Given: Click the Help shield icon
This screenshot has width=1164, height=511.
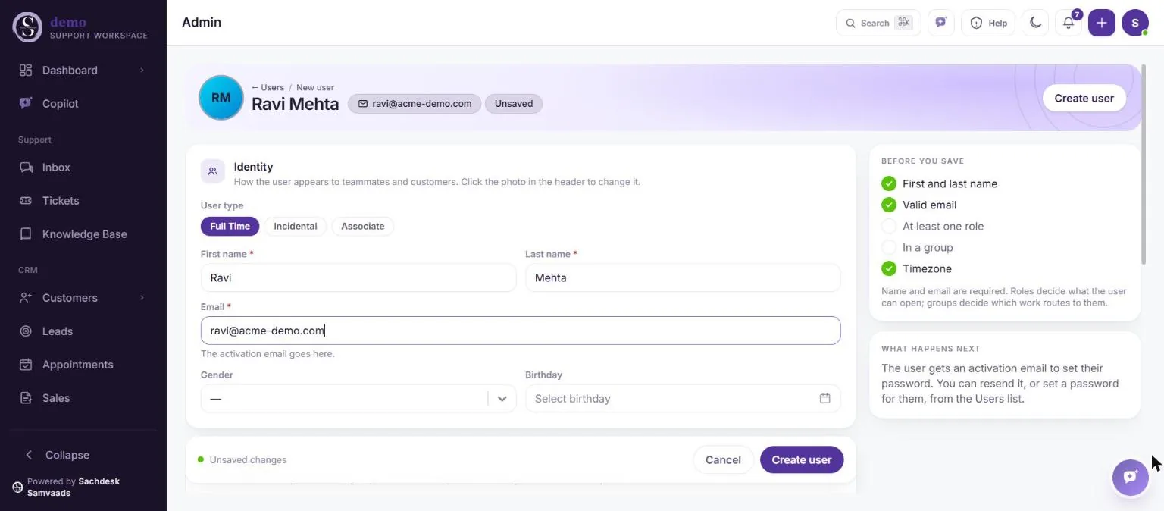Looking at the screenshot, I should 976,23.
